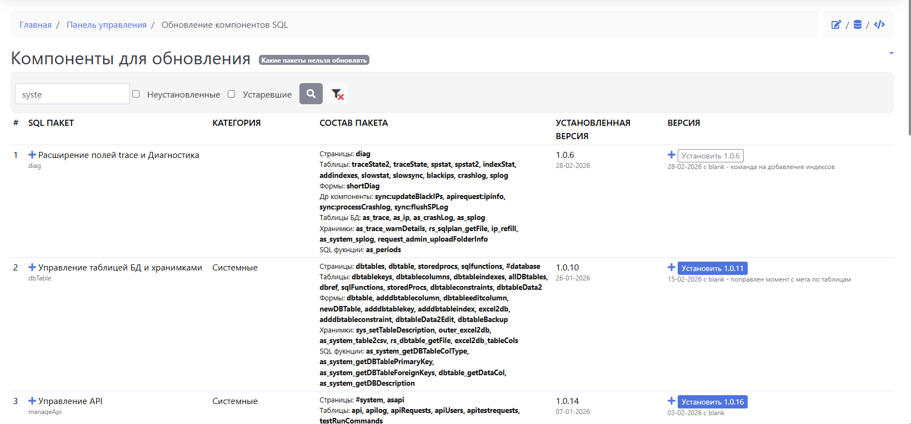Open Панель управления breadcrumb link
Screen dimensions: 911x424
[107, 25]
